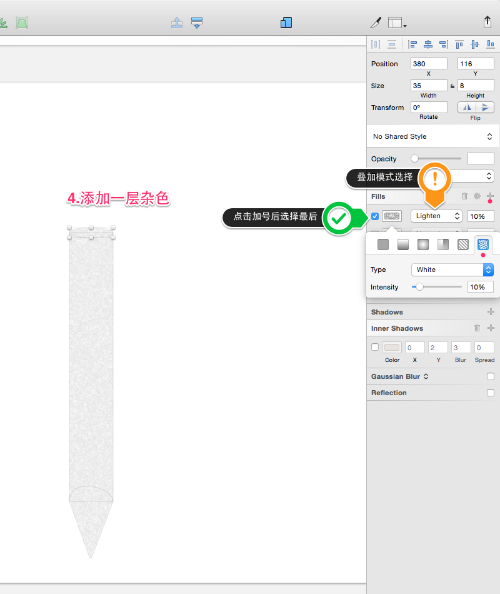Click the Backward layer arrangement icon

pyautogui.click(x=197, y=23)
